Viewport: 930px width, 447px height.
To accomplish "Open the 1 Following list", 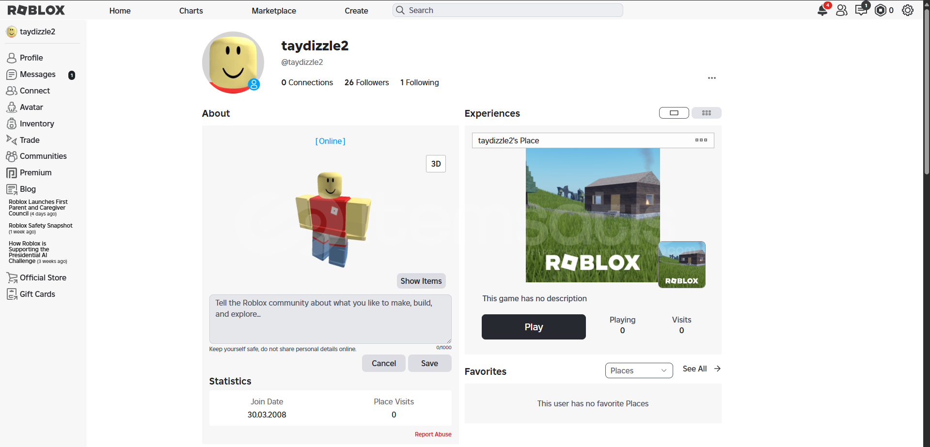I will coord(420,83).
